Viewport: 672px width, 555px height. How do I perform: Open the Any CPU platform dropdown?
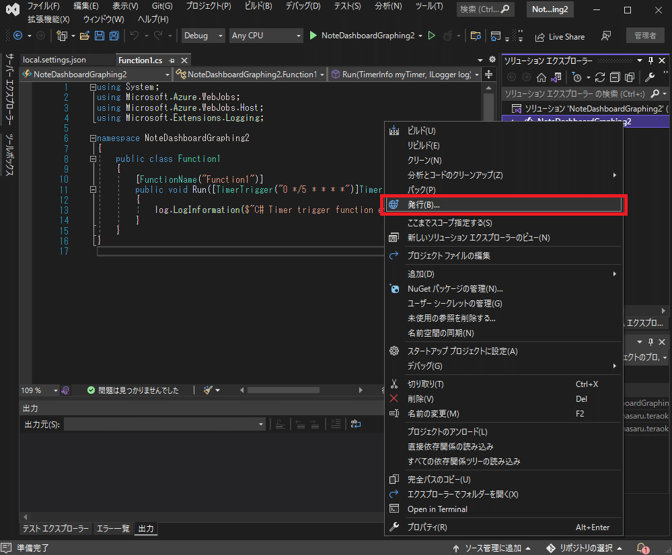pos(266,36)
